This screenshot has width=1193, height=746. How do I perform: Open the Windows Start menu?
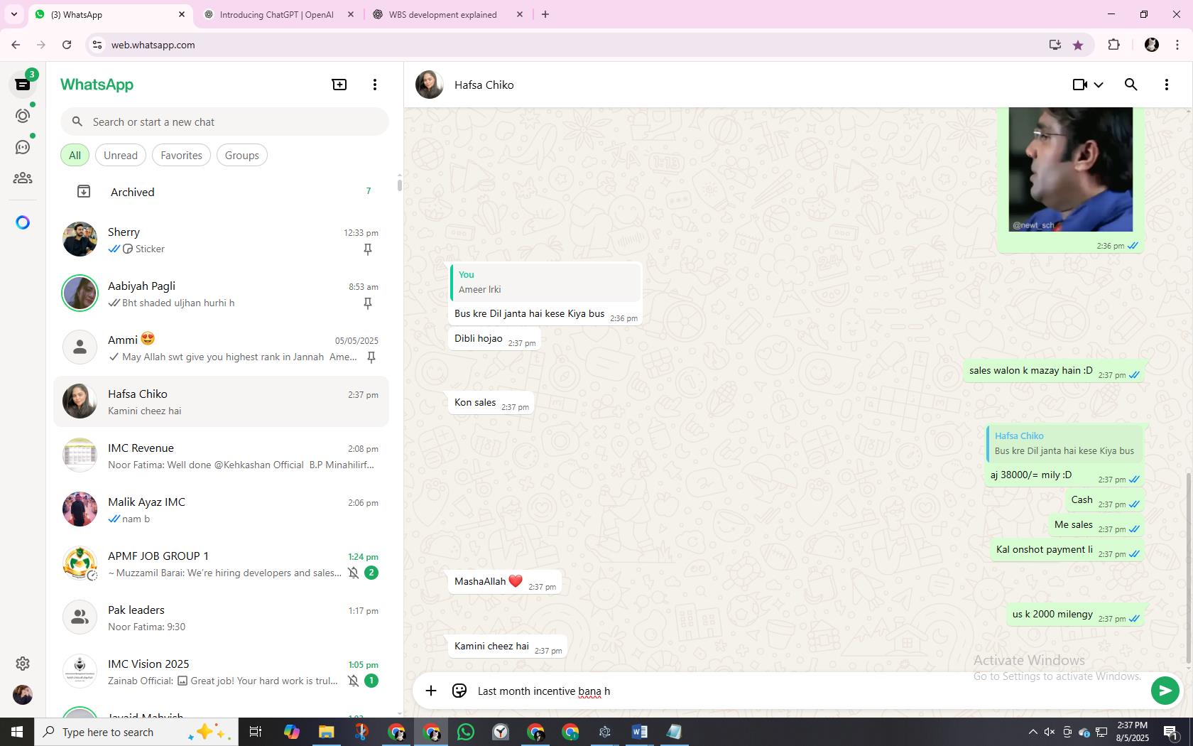17,732
